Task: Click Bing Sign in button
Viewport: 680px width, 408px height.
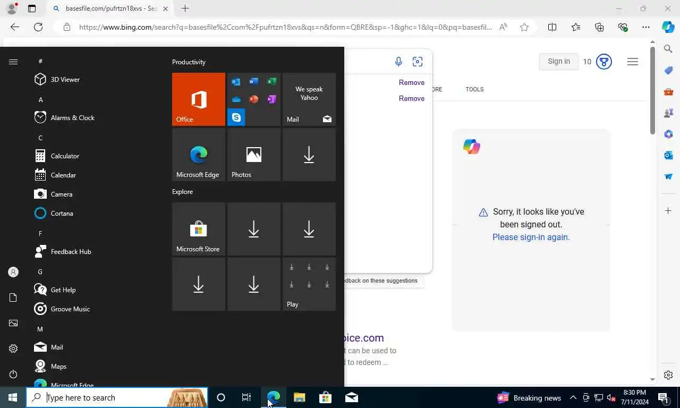Action: (x=559, y=61)
